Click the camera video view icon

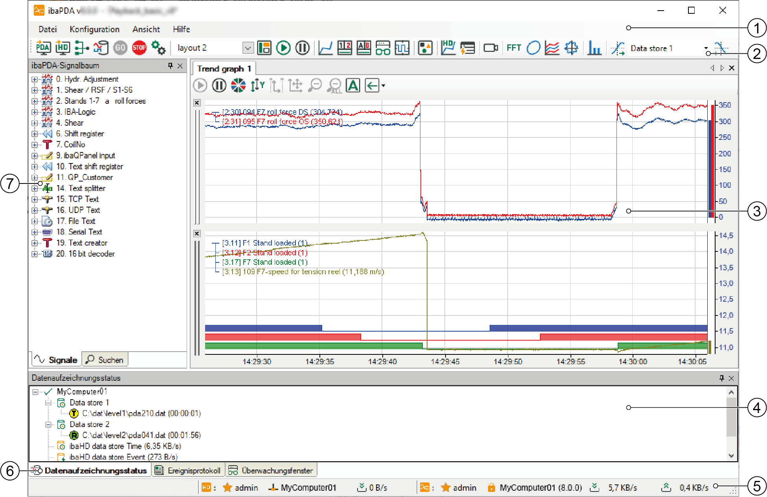tap(490, 48)
